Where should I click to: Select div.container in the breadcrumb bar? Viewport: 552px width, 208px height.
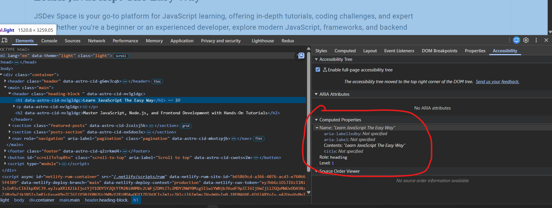[42, 200]
